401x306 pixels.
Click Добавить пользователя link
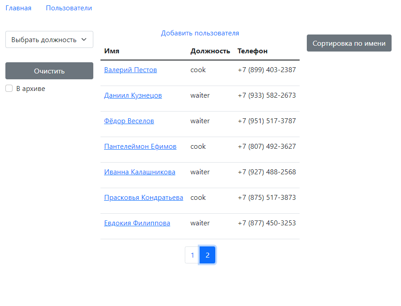click(x=200, y=33)
